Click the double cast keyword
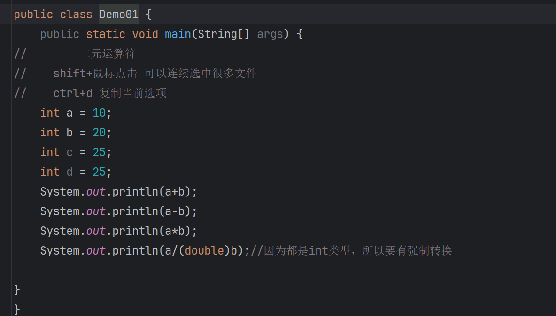This screenshot has height=316, width=556. 204,251
